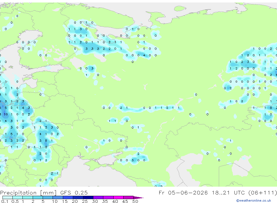
Task: Click the 0.1–0.5 mm palest legend swatch
Action: [7, 197]
